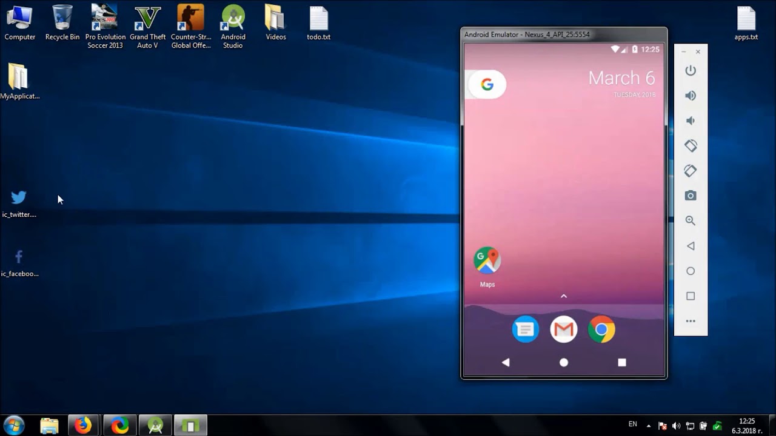Select the Counter-Strike Global Offensive shortcut
The image size is (776, 436).
[x=190, y=26]
